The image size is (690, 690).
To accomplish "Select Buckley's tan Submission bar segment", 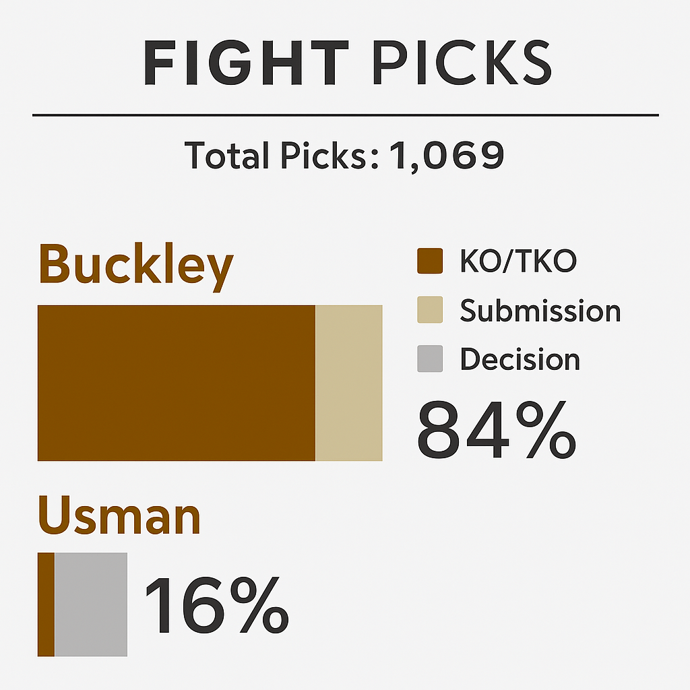I will click(349, 383).
